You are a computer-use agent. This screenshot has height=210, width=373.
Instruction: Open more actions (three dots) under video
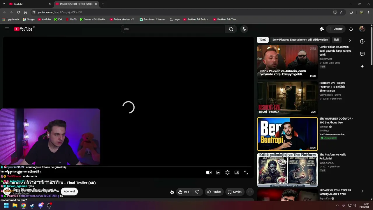click(250, 192)
